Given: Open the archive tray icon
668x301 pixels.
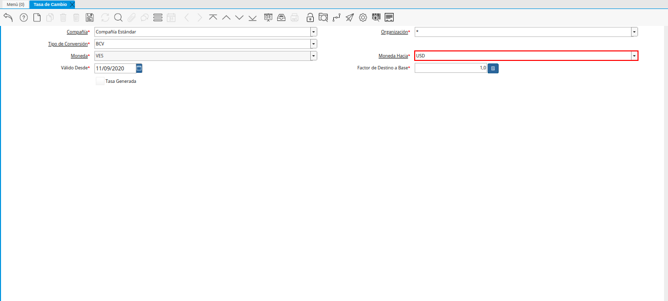Looking at the screenshot, I should click(x=281, y=17).
